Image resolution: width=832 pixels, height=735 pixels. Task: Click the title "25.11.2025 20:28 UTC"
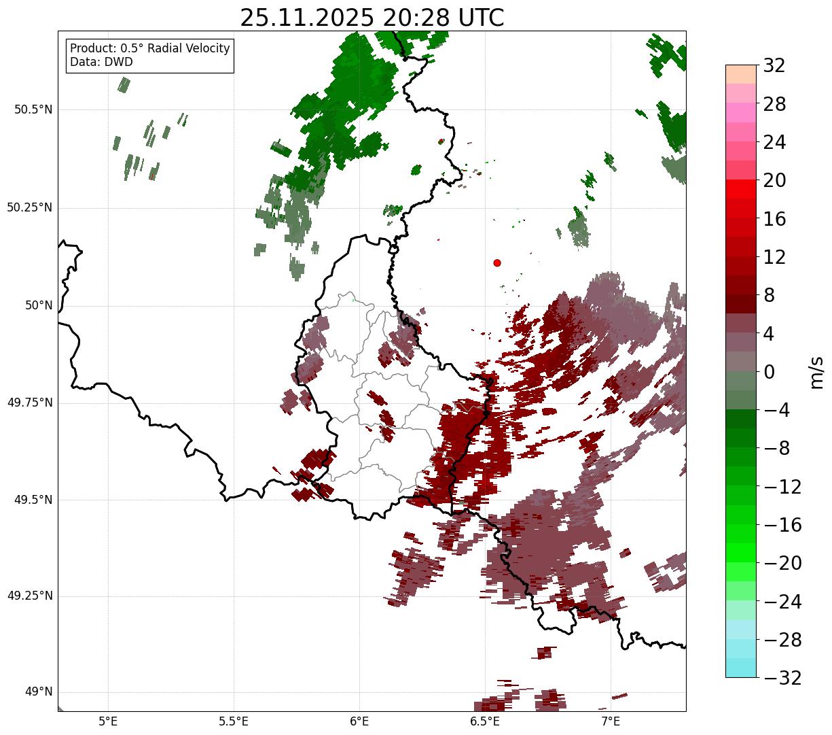tap(372, 17)
